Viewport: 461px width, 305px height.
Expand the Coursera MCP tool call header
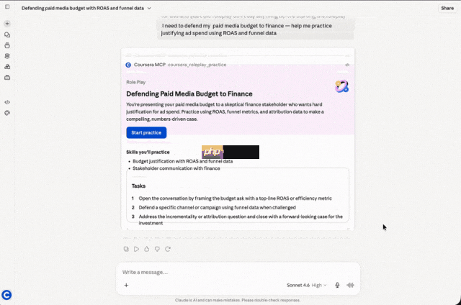tap(238, 65)
